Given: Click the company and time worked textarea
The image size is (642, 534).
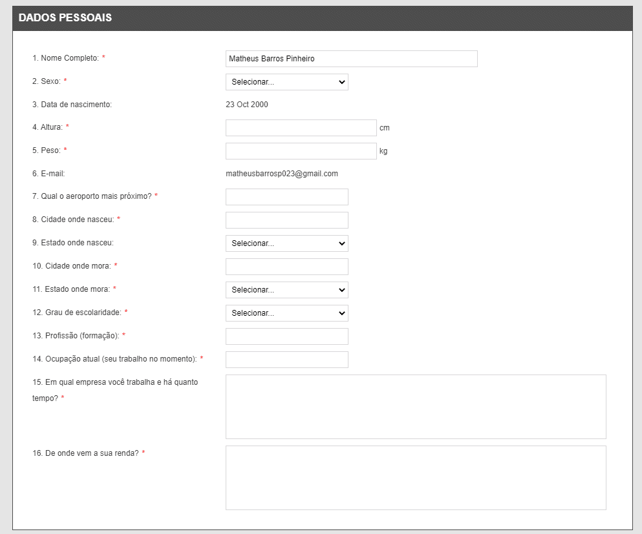Looking at the screenshot, I should (x=416, y=407).
